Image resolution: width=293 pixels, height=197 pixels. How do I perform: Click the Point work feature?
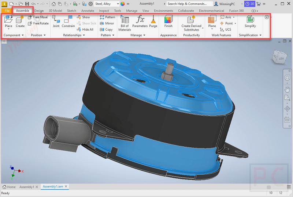tap(226, 23)
